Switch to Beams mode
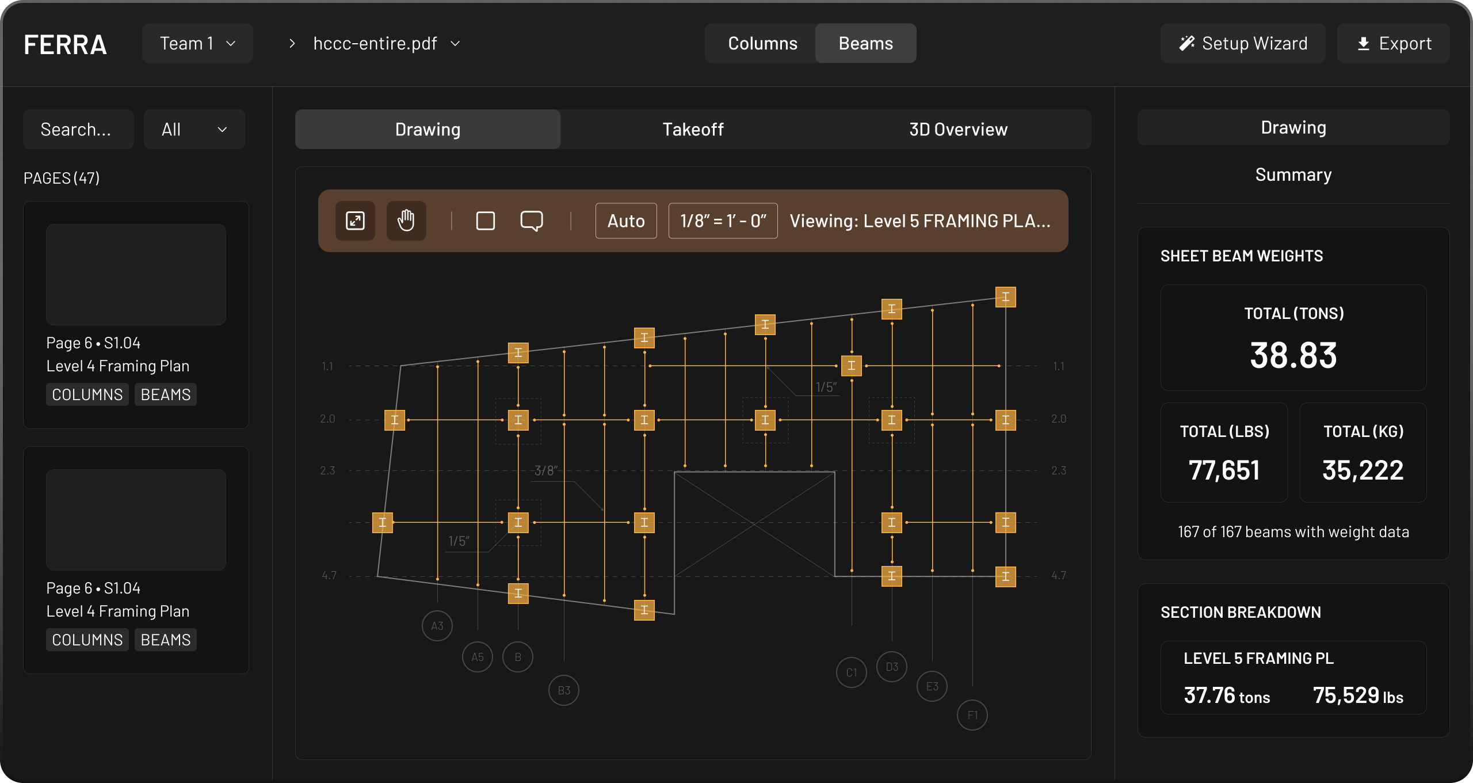Screen dimensions: 1473x783 click(x=865, y=43)
